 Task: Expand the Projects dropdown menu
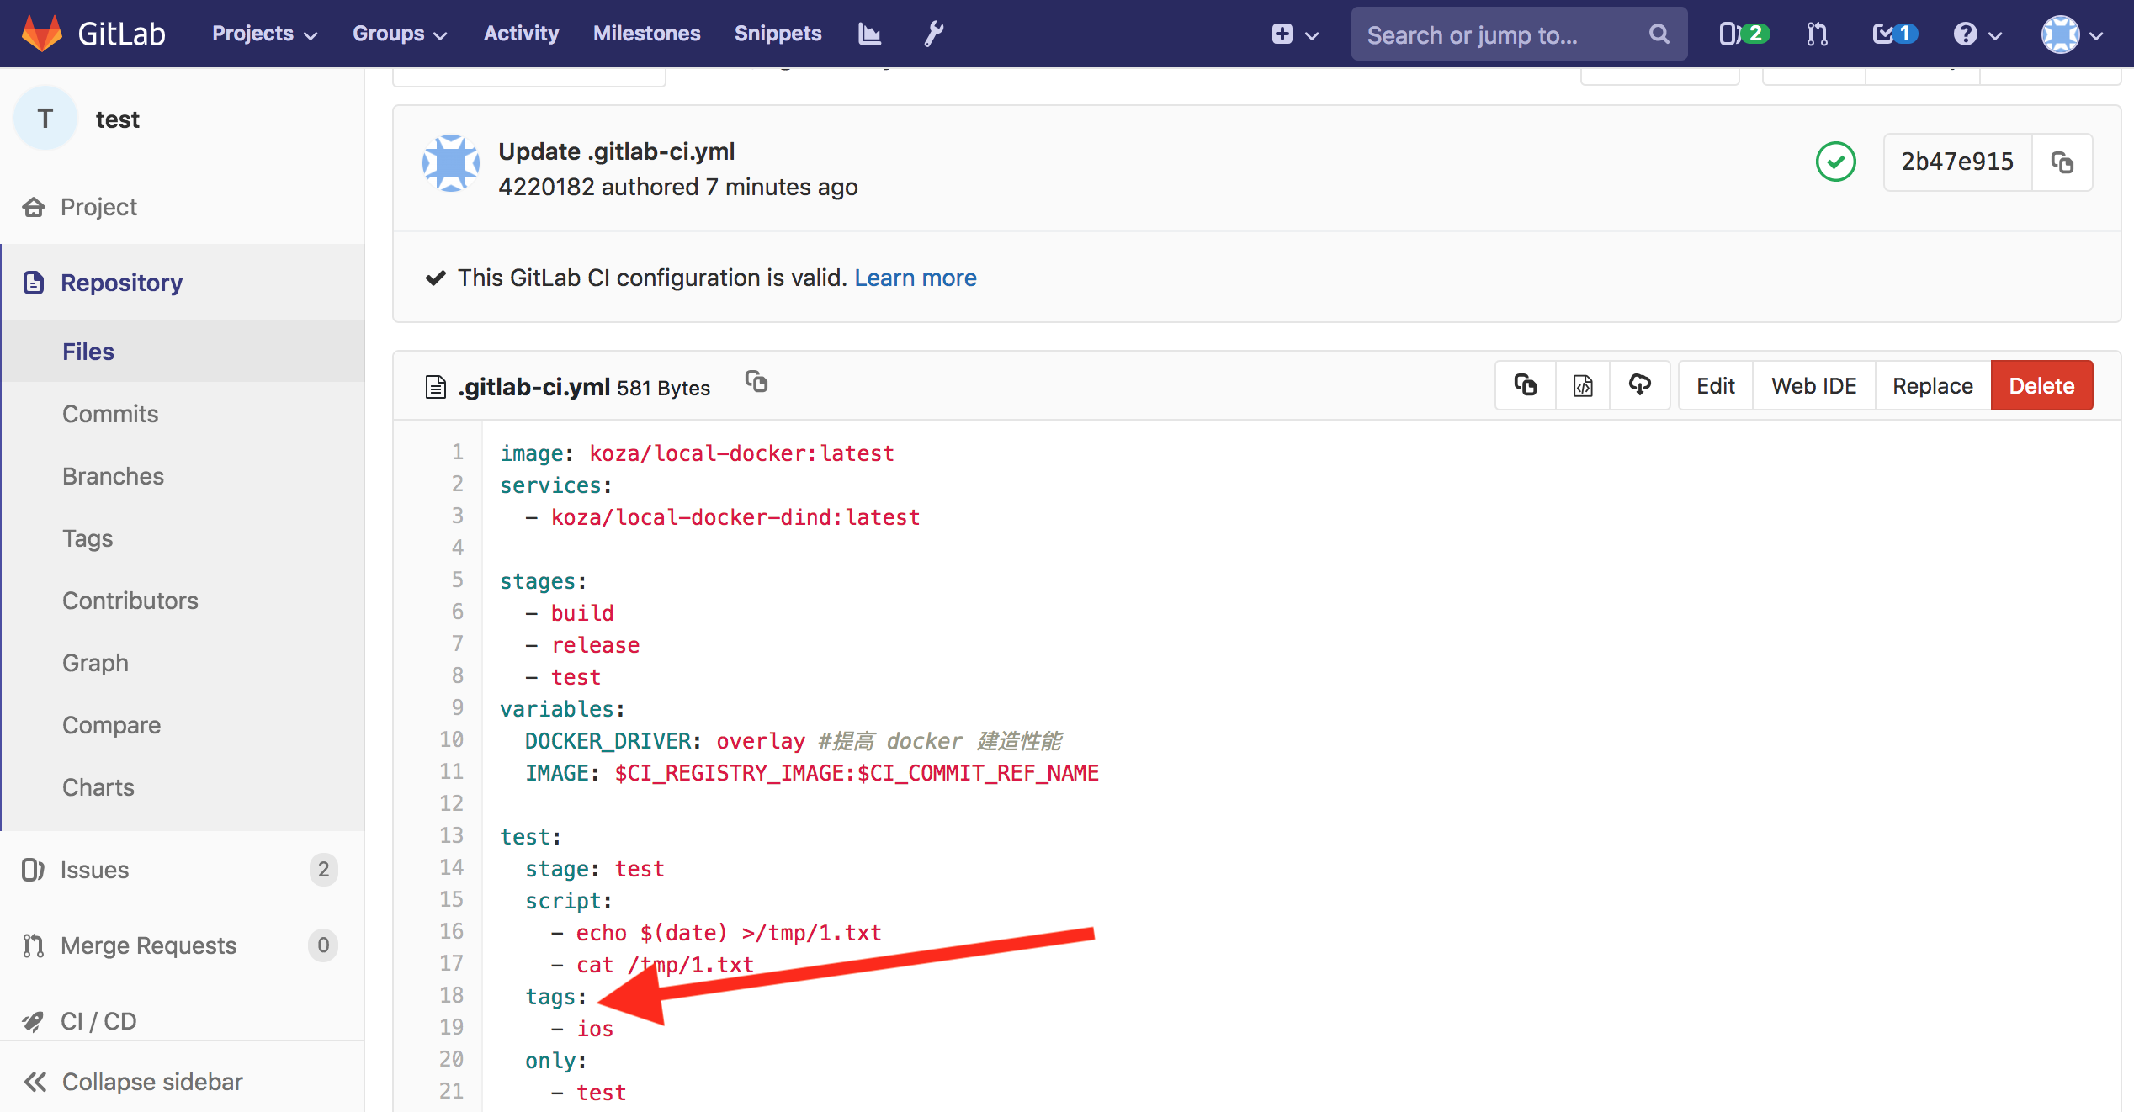264,34
